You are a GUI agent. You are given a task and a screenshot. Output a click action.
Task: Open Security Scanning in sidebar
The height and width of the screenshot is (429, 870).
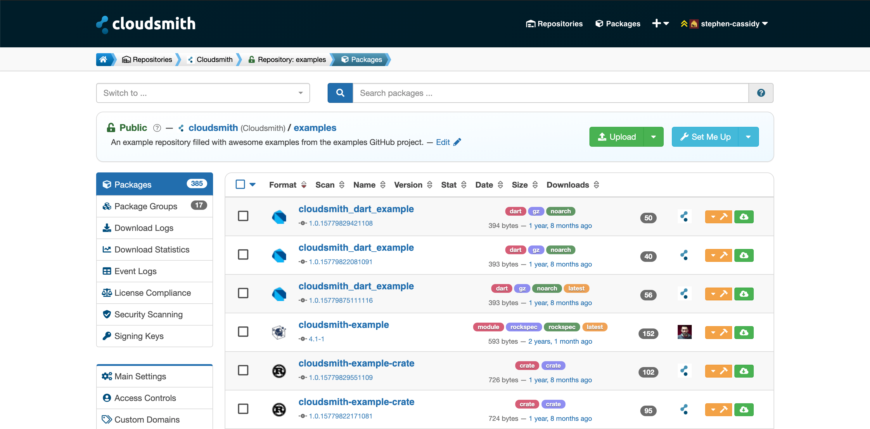148,314
